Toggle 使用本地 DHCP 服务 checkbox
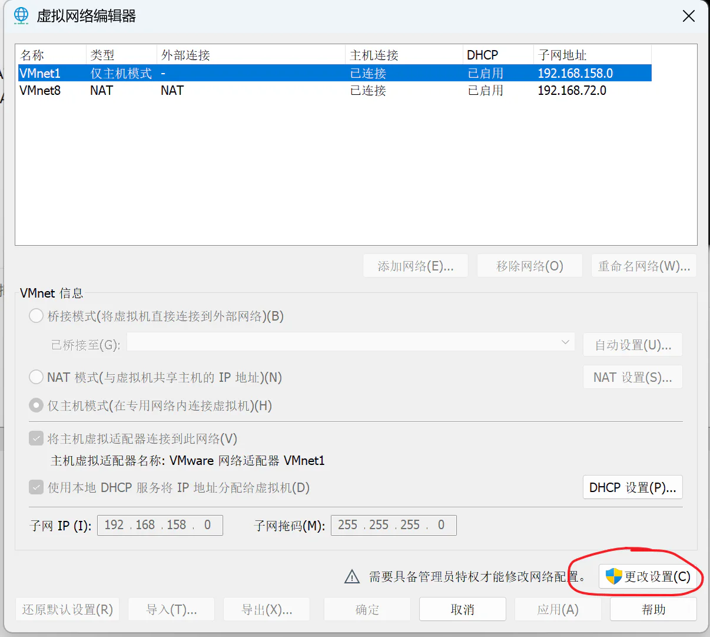This screenshot has width=710, height=637. coord(37,487)
